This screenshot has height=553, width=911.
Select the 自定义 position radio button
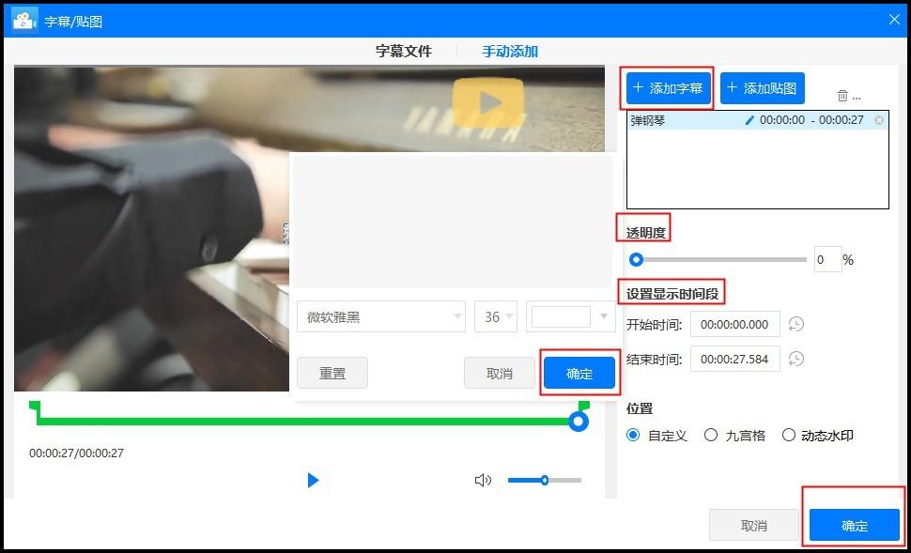pyautogui.click(x=633, y=435)
